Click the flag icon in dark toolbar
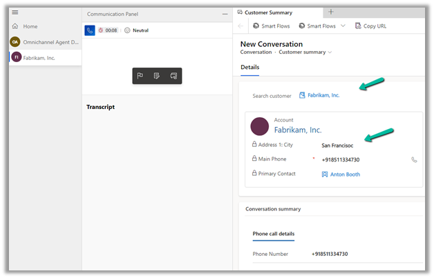Image resolution: width=434 pixels, height=278 pixels. point(140,76)
